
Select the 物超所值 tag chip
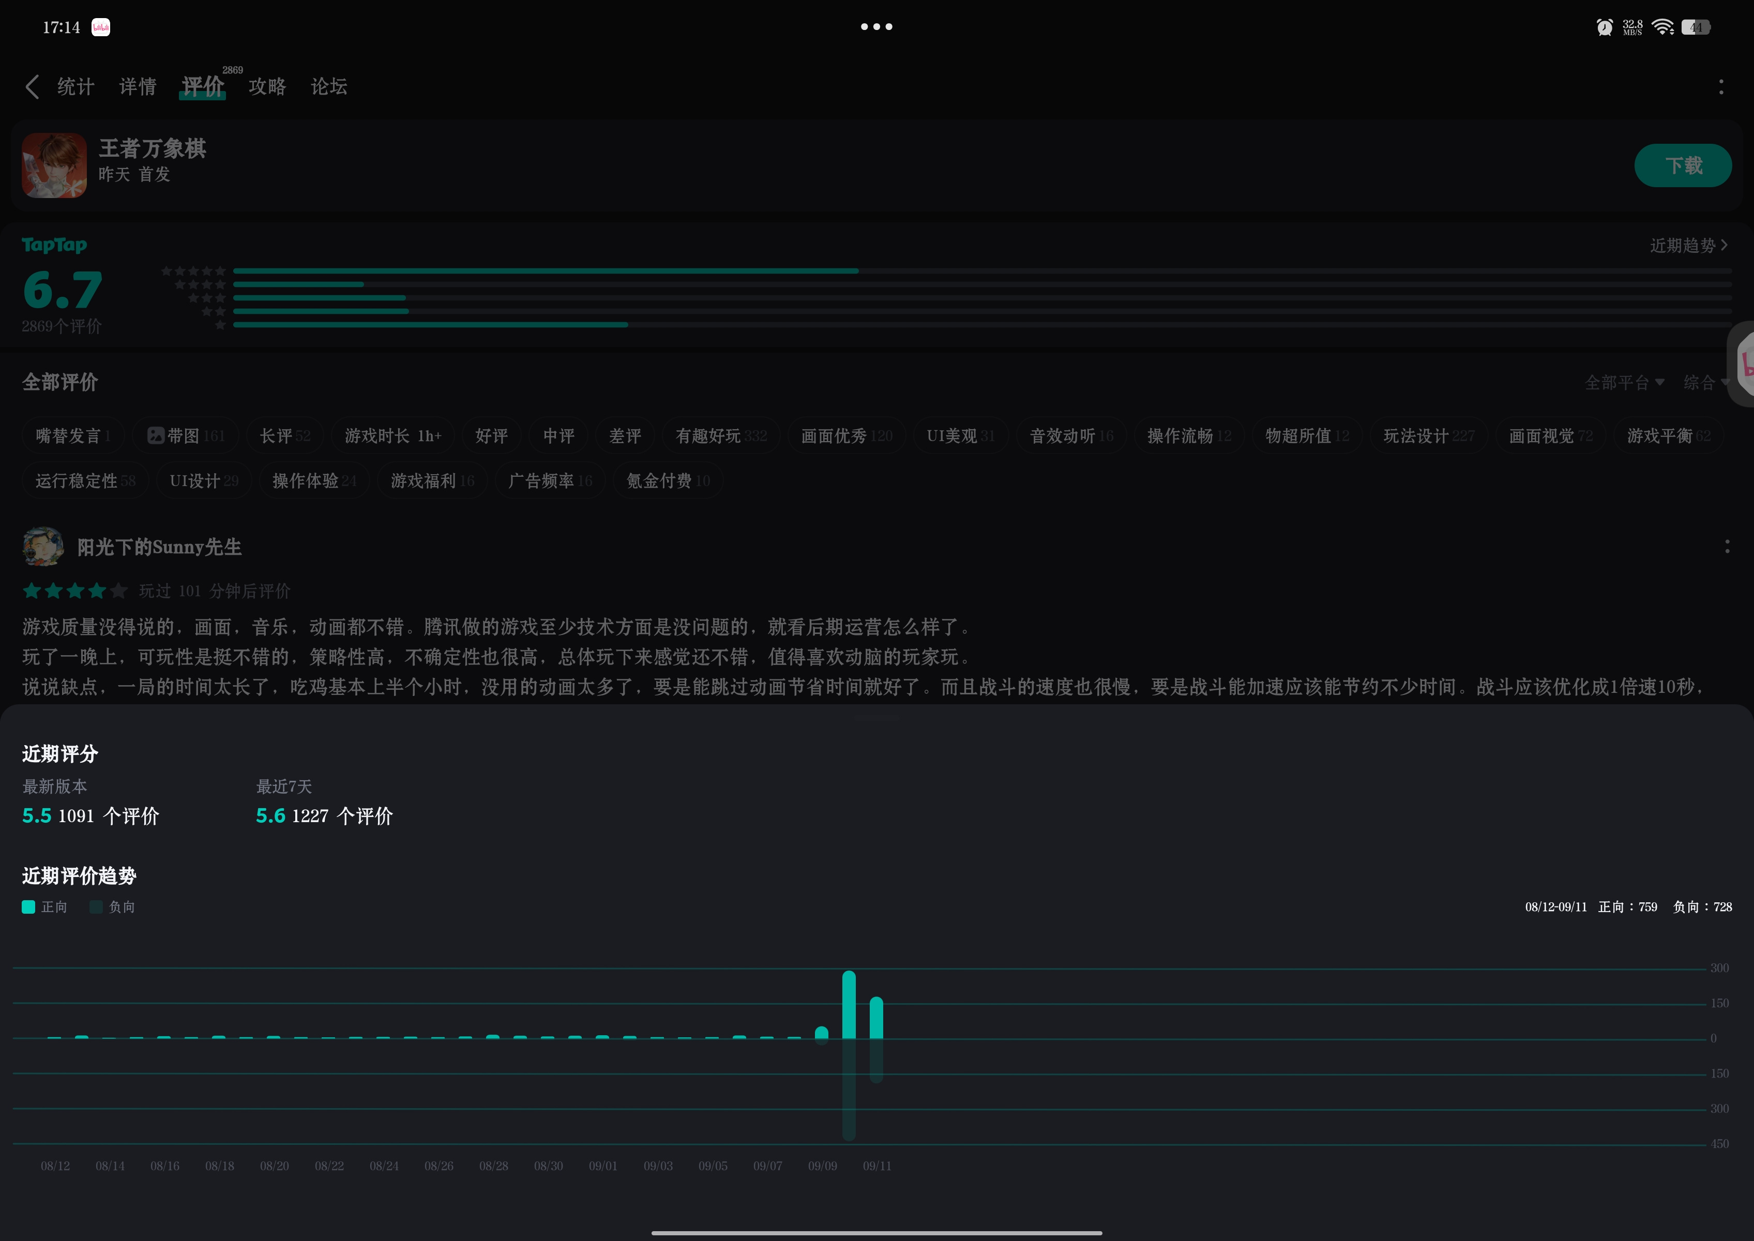[1307, 435]
